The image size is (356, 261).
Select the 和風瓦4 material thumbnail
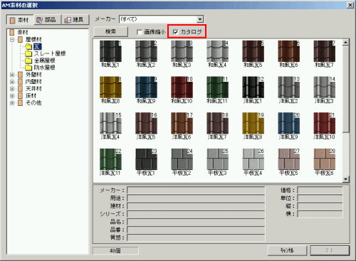(x=217, y=51)
